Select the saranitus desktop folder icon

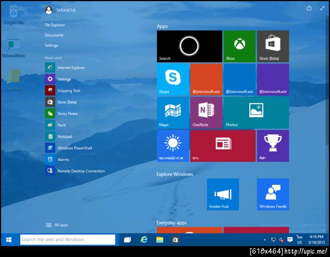(14, 80)
